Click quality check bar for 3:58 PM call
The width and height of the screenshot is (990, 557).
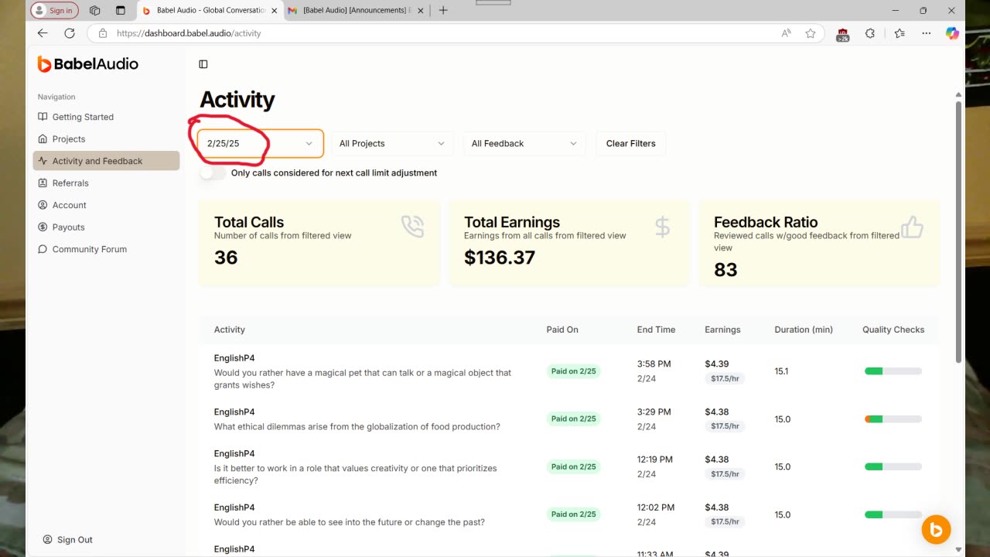point(893,371)
